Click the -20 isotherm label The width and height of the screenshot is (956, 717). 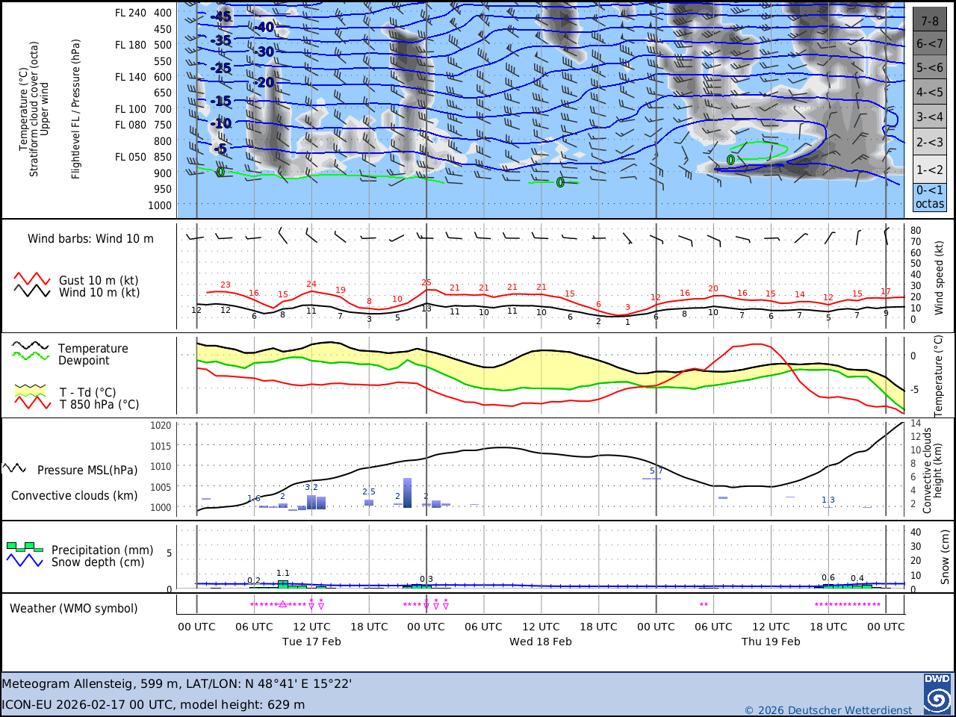tap(264, 83)
